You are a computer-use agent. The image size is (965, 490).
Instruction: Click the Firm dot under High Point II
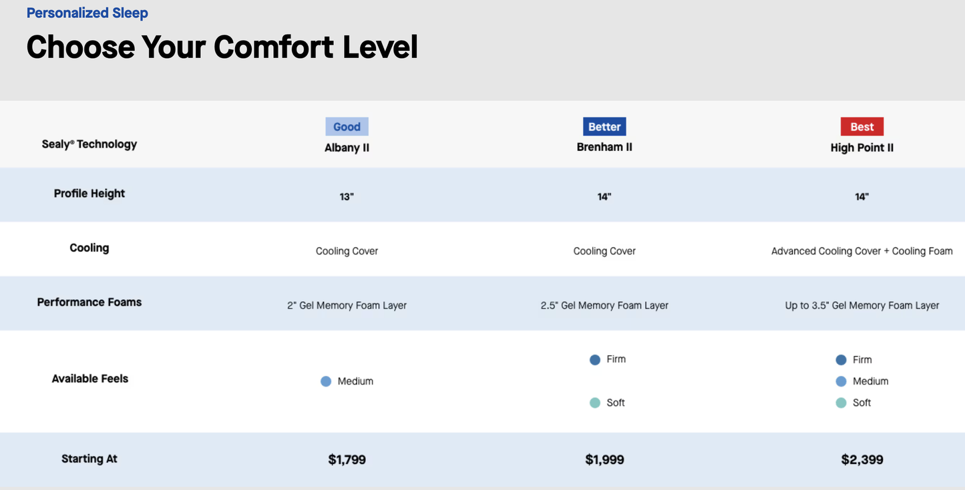point(841,360)
